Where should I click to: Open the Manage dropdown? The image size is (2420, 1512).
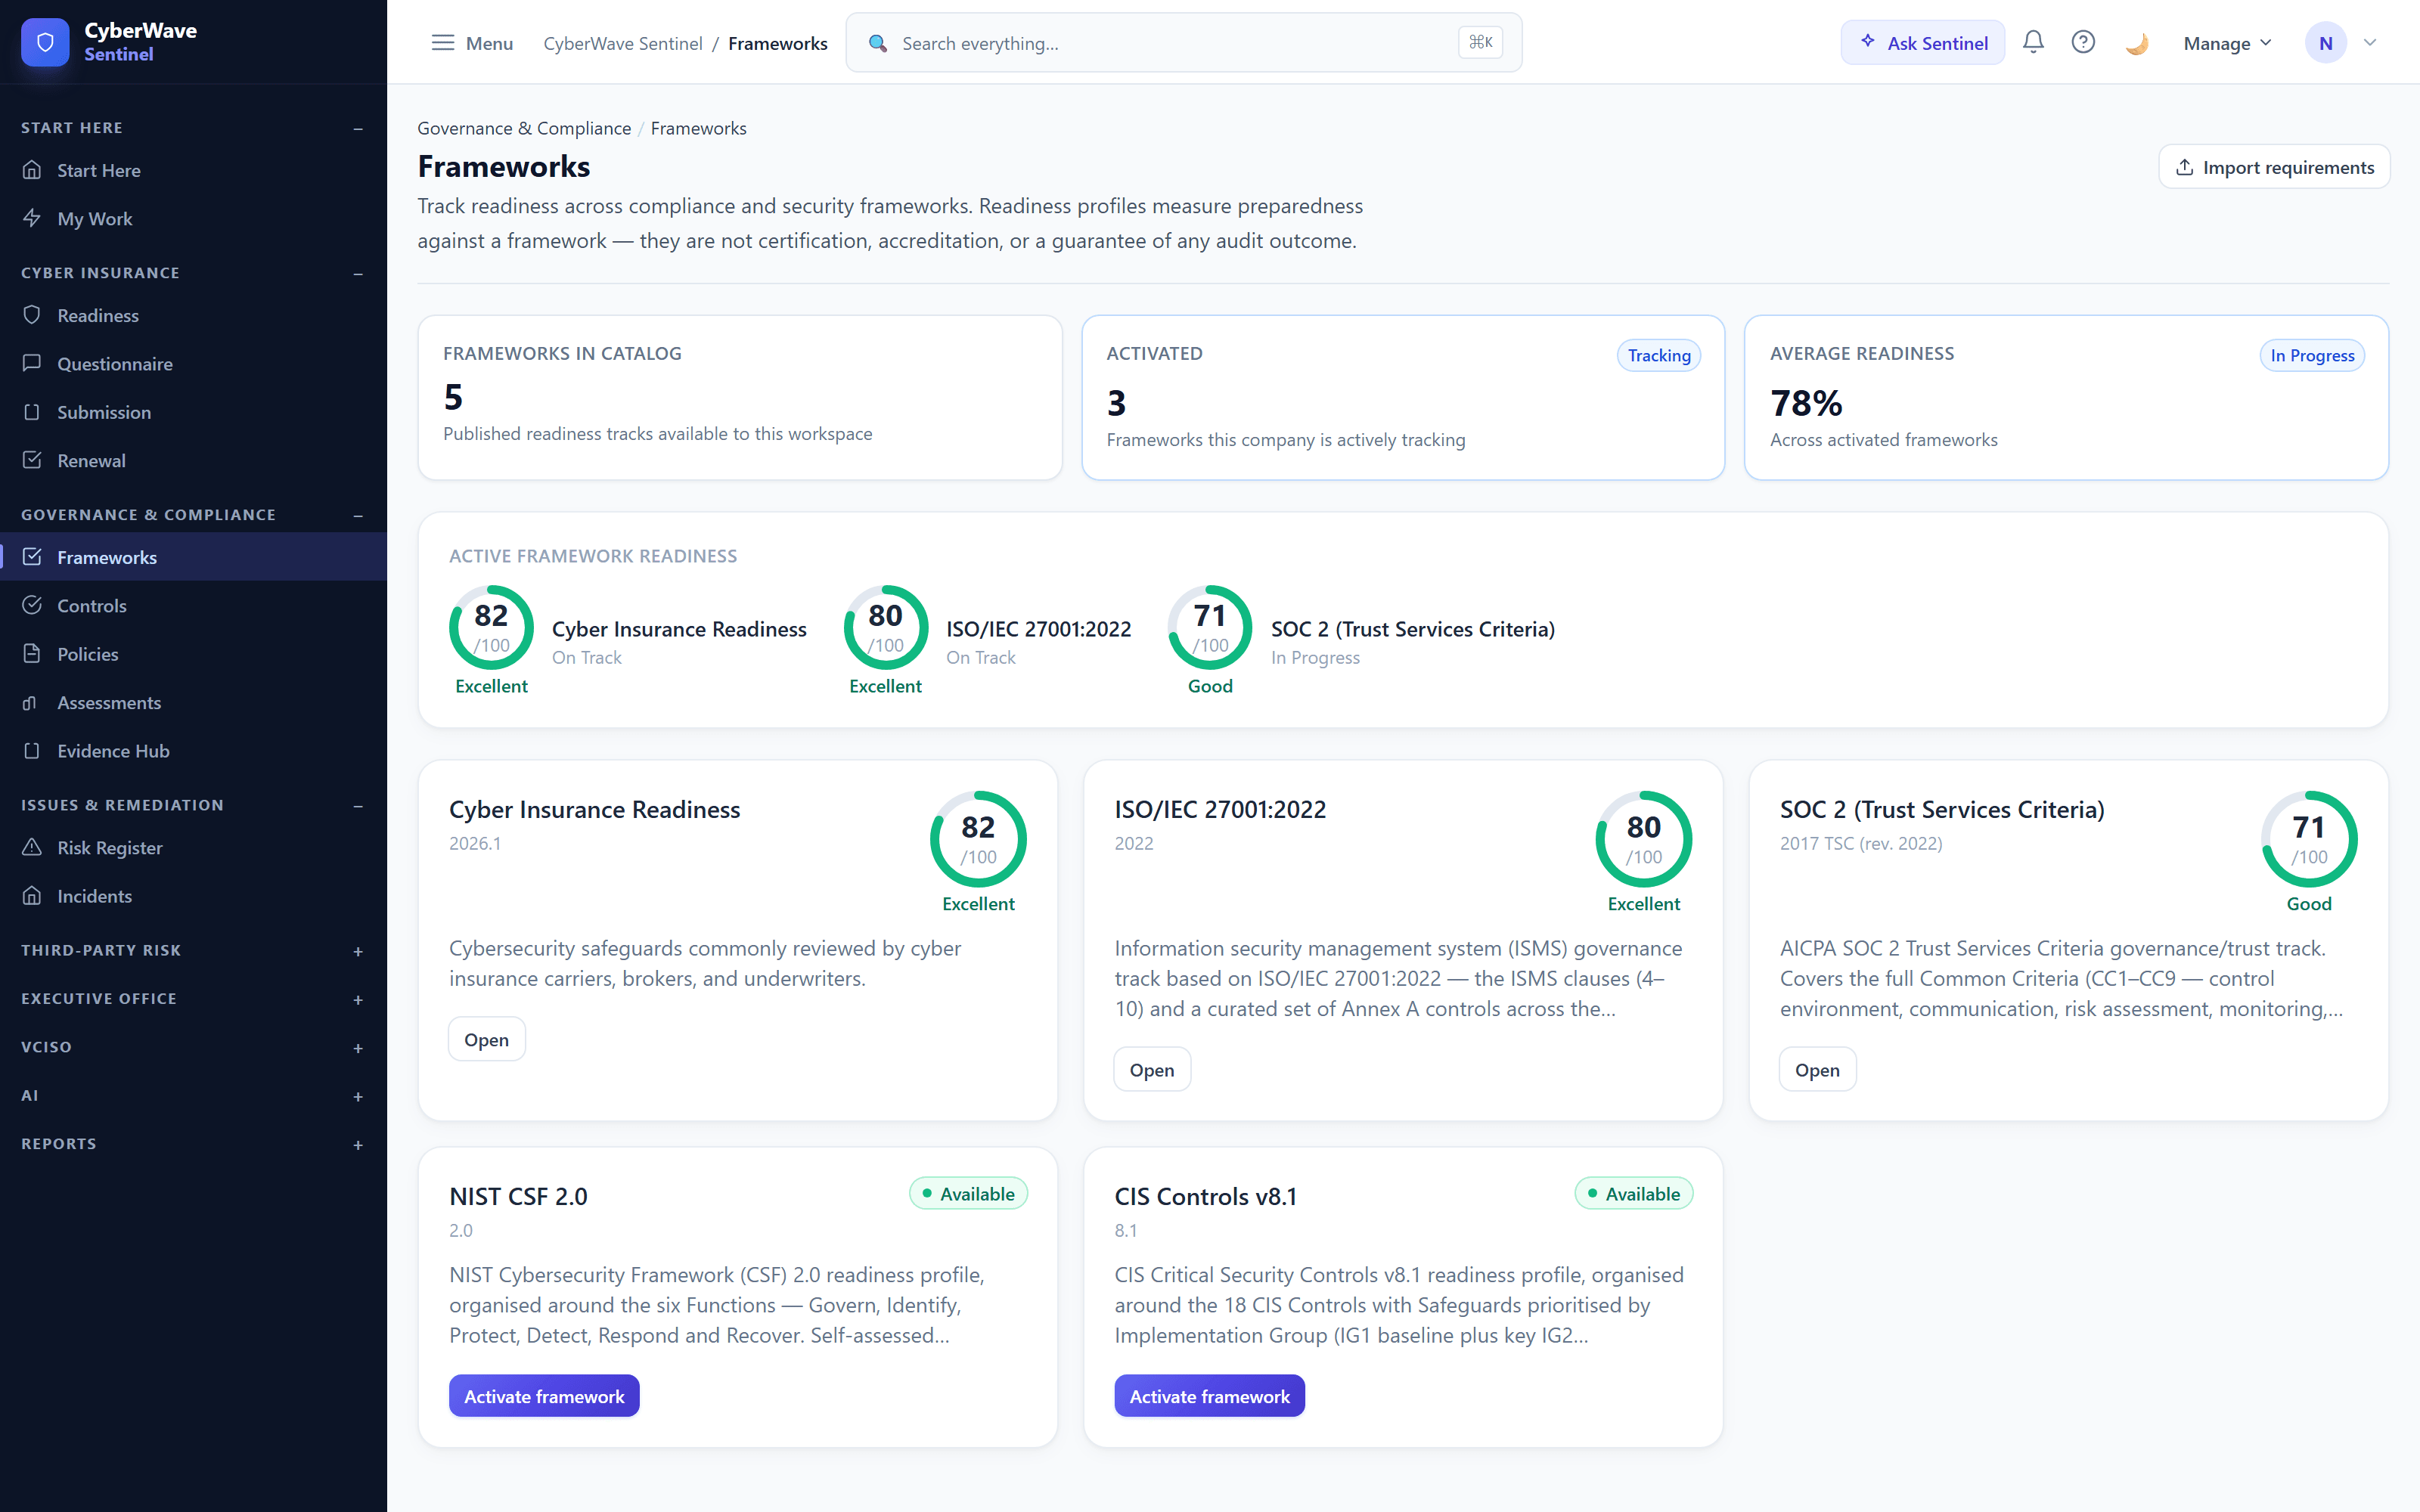[2227, 43]
